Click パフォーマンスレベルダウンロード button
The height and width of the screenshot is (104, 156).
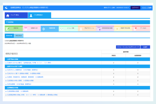click(x=128, y=47)
